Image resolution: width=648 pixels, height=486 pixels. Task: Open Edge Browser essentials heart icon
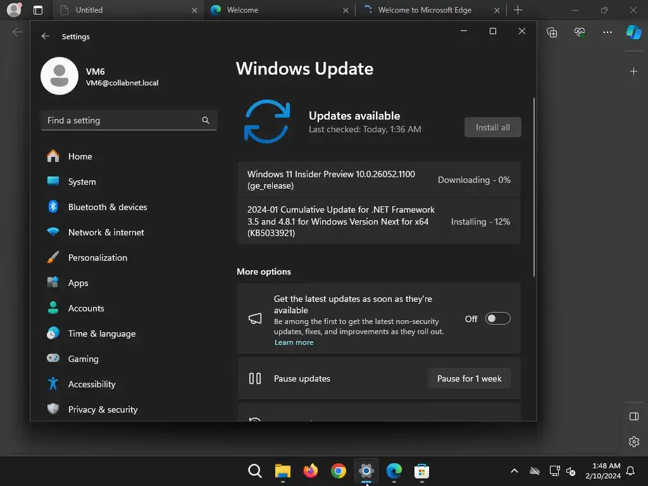pyautogui.click(x=580, y=32)
